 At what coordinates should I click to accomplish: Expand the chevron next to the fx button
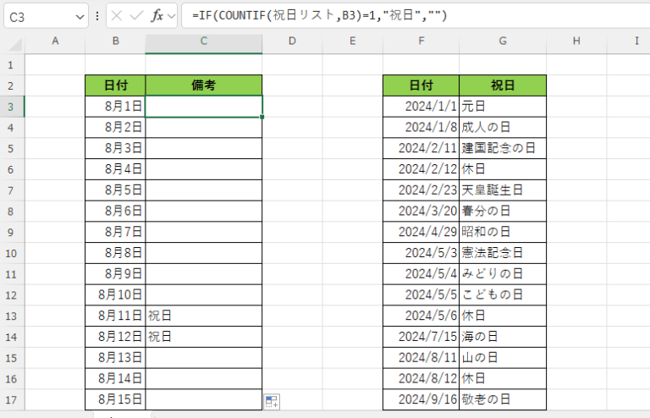(172, 16)
